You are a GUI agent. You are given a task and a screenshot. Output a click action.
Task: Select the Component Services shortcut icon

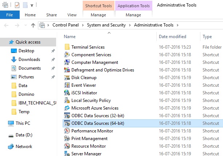pos(67,55)
